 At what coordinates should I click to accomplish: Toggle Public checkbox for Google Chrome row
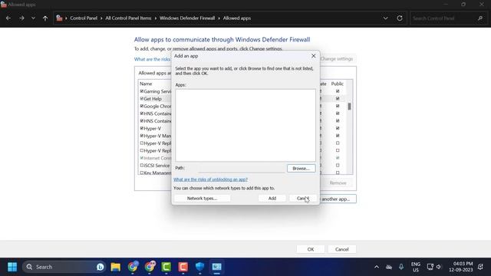(x=338, y=106)
